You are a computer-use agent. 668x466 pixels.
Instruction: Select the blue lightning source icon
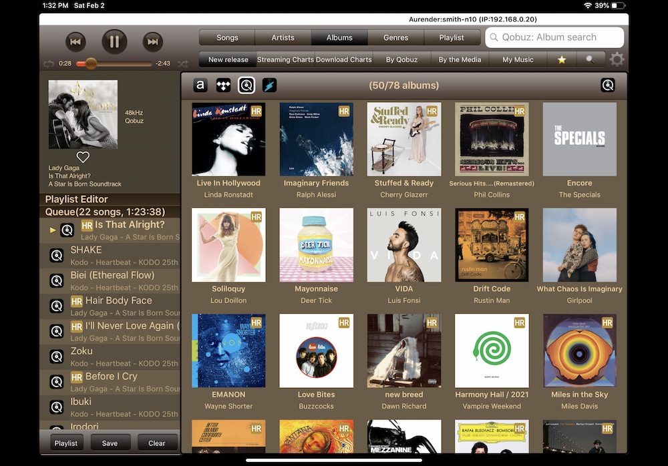pyautogui.click(x=269, y=85)
